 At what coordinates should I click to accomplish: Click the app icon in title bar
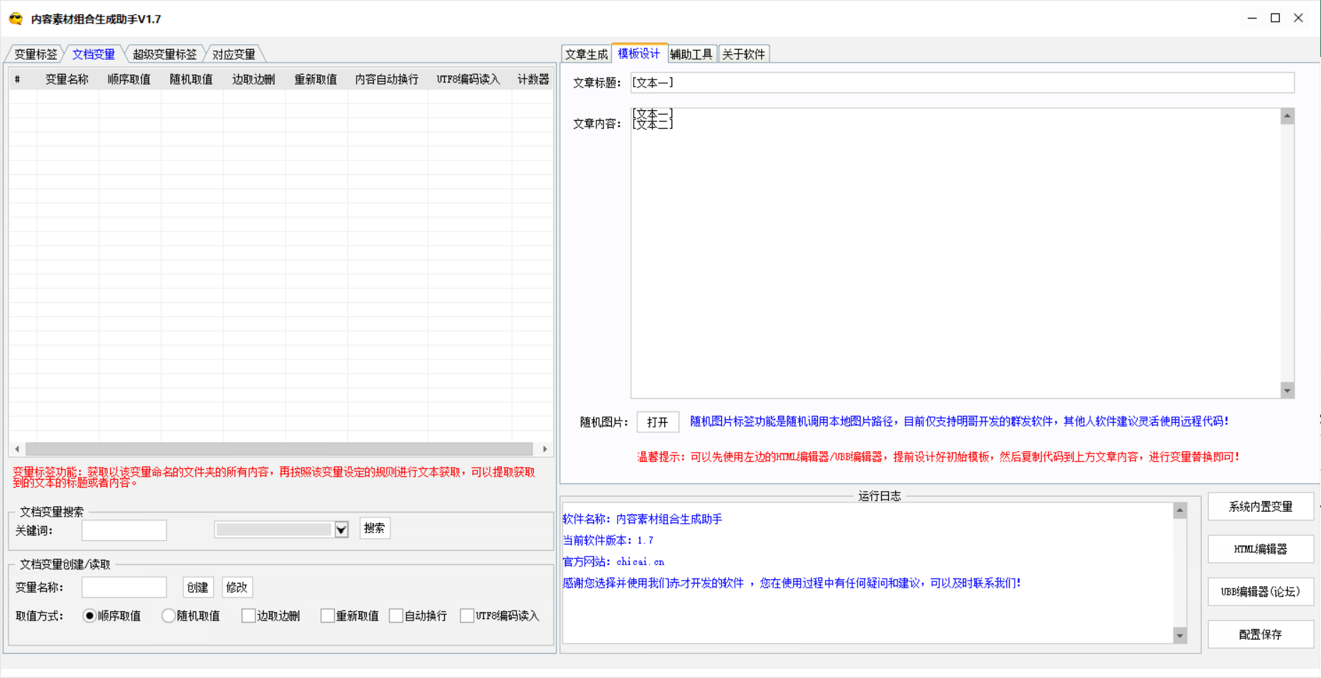coord(16,19)
